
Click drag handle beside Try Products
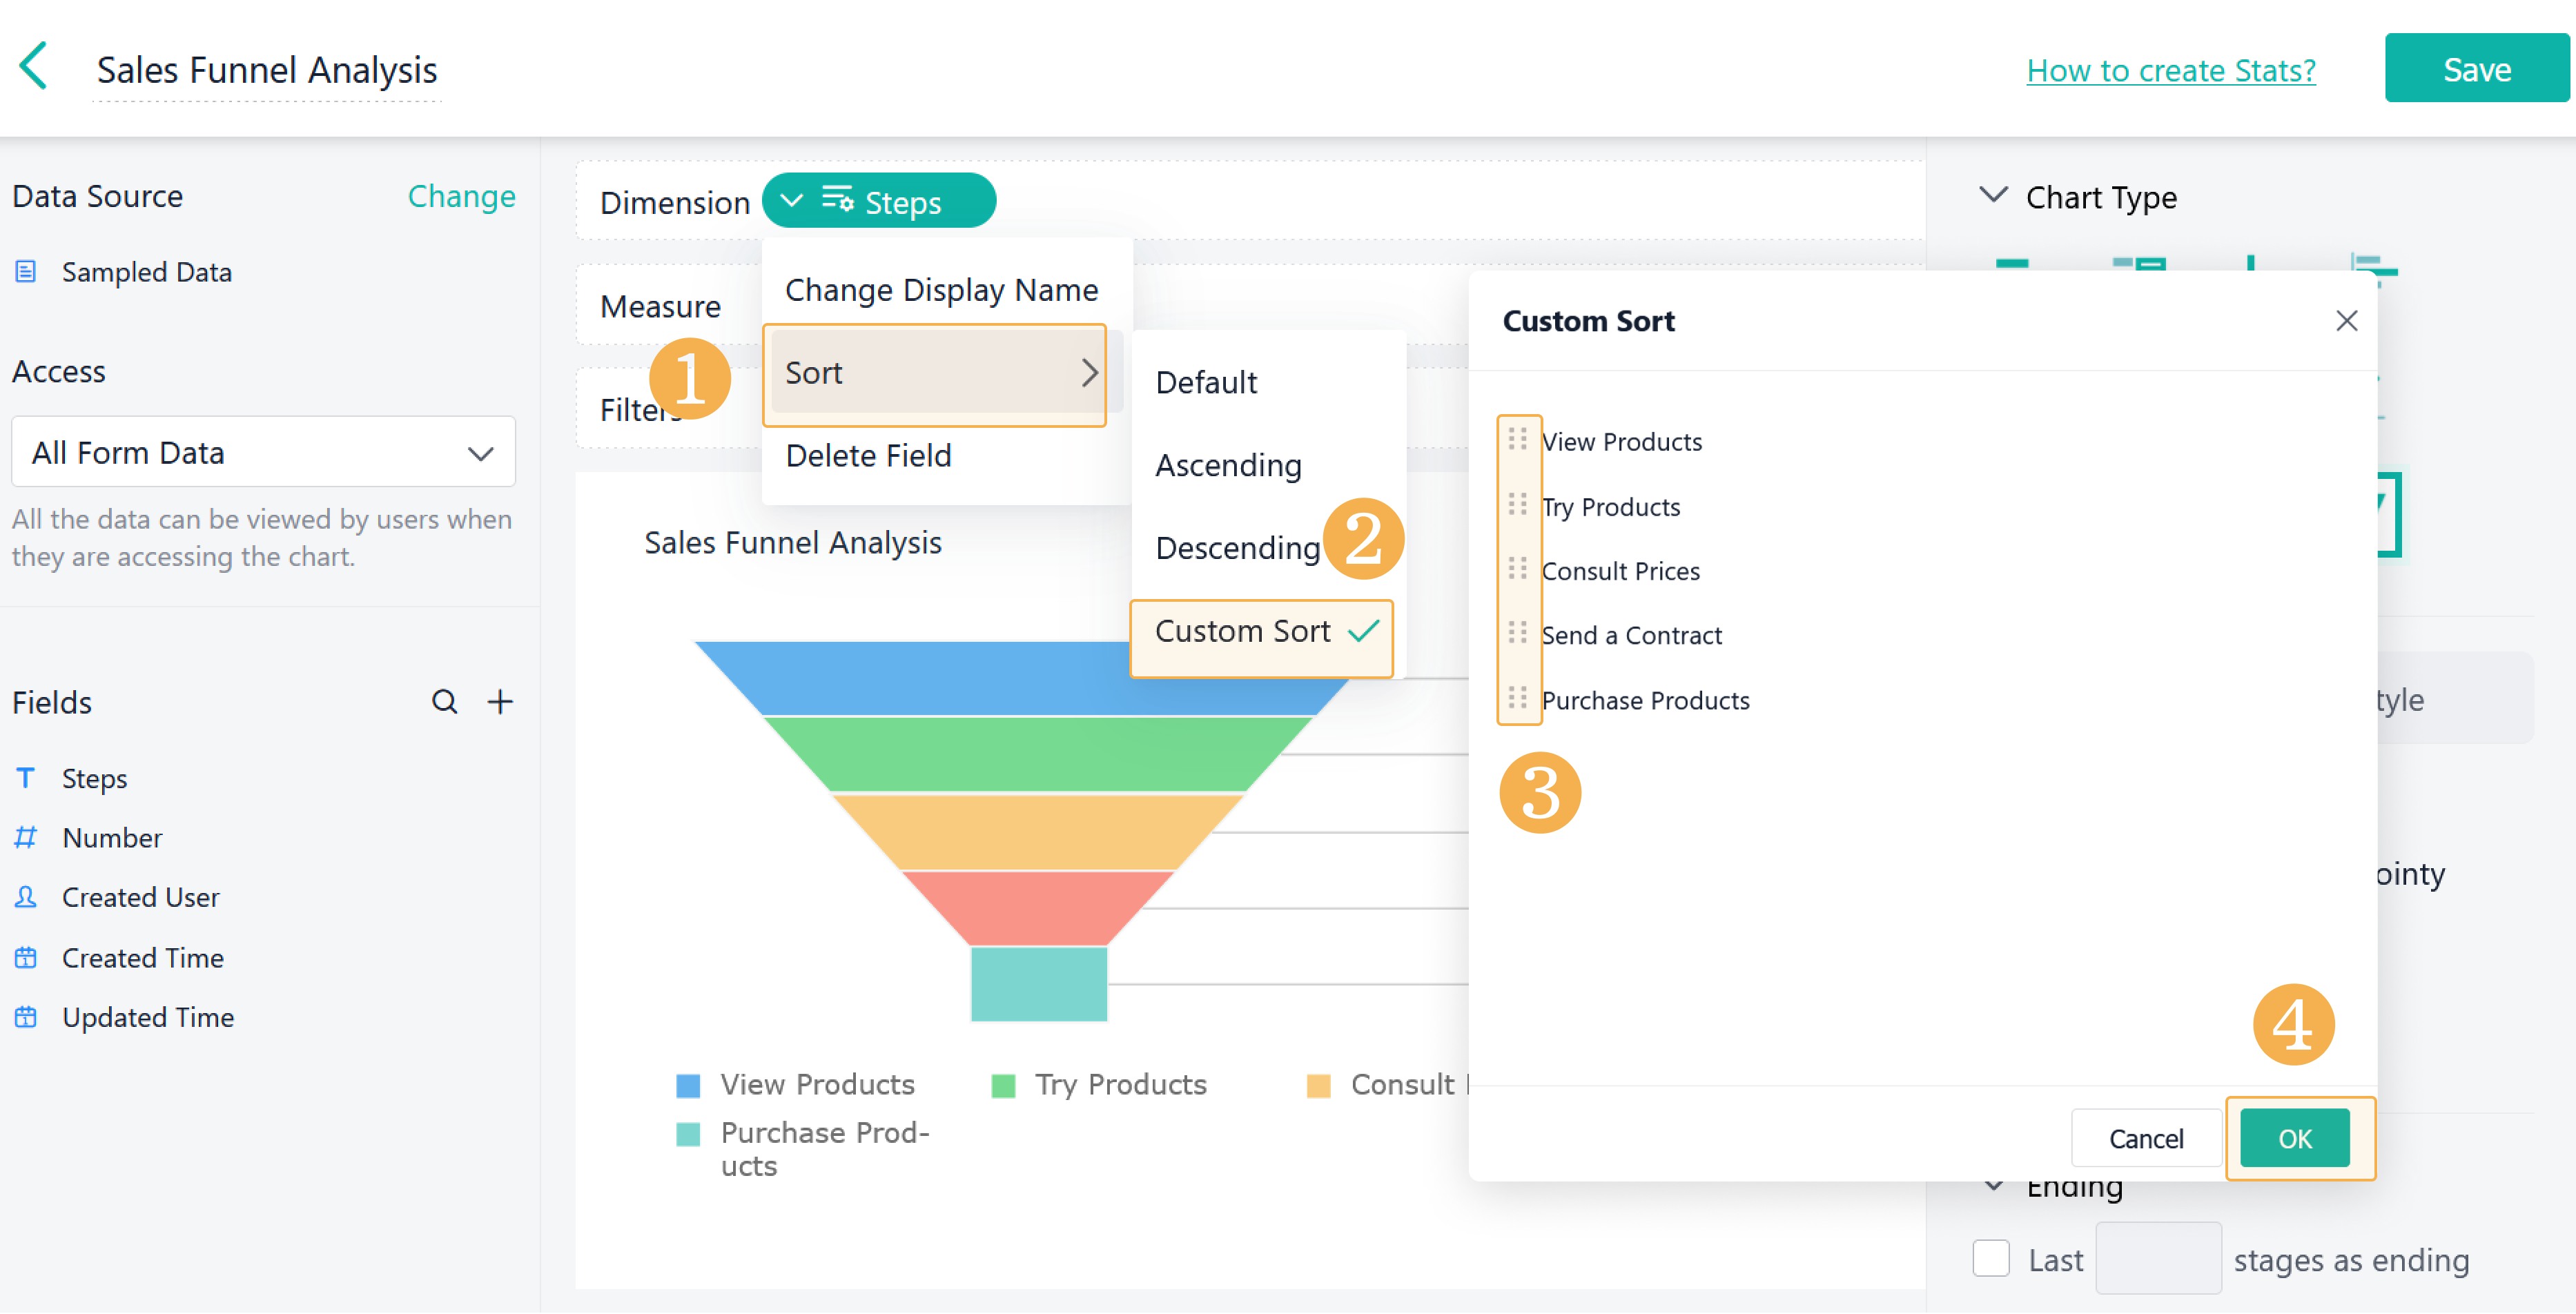pyautogui.click(x=1517, y=505)
